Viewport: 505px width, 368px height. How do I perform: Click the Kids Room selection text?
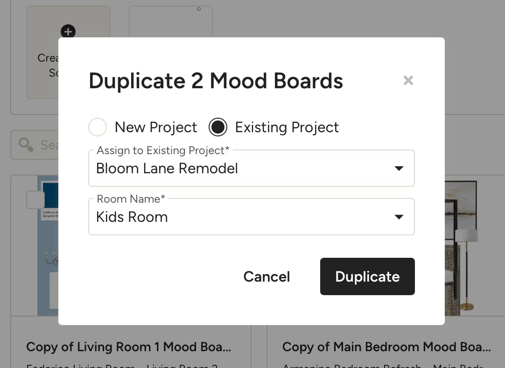tap(132, 217)
